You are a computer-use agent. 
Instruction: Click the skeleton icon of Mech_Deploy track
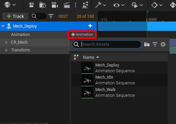pyautogui.click(x=9, y=26)
